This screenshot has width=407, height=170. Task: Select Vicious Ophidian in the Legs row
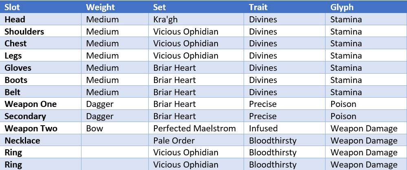[186, 56]
